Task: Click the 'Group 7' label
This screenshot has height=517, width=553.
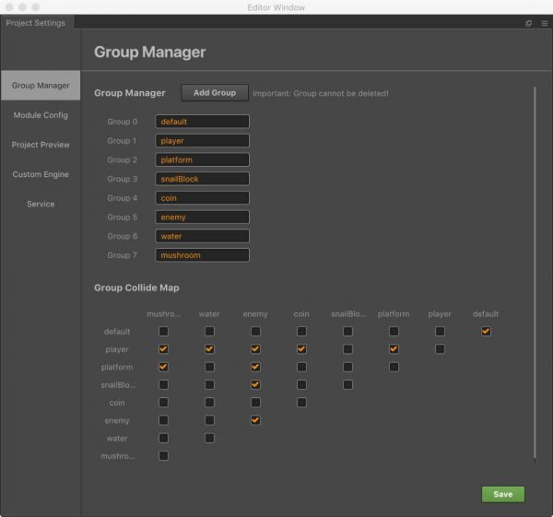Action: 122,255
